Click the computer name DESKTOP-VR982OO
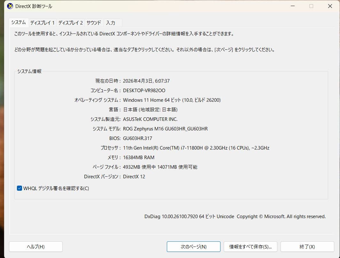Image resolution: width=340 pixels, height=258 pixels. pos(144,91)
